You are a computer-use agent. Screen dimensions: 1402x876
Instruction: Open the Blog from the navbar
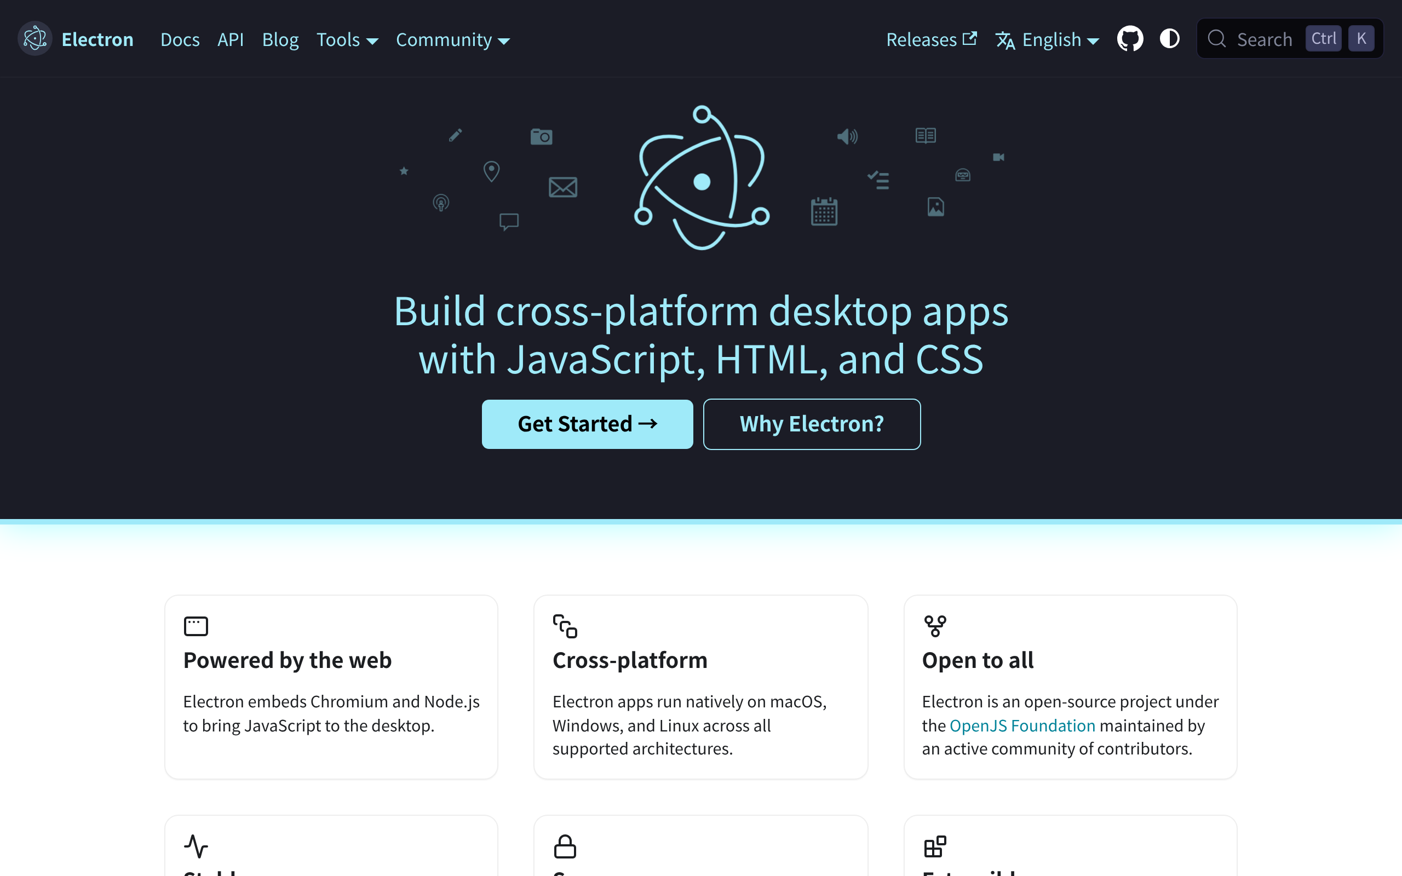pyautogui.click(x=280, y=39)
